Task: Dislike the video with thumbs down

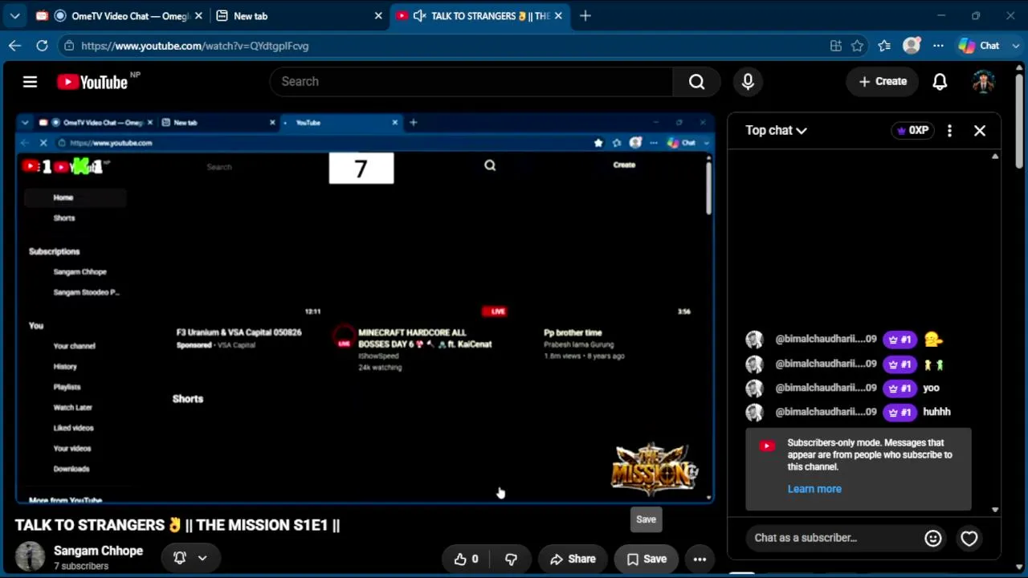Action: click(x=511, y=559)
